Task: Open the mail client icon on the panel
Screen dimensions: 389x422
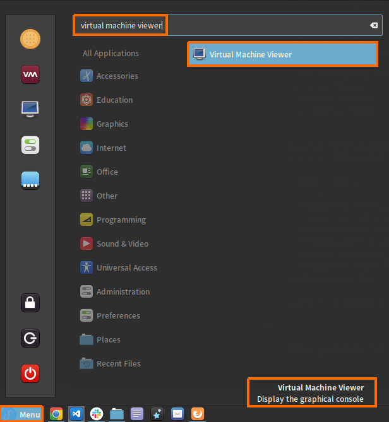Action: 177,414
